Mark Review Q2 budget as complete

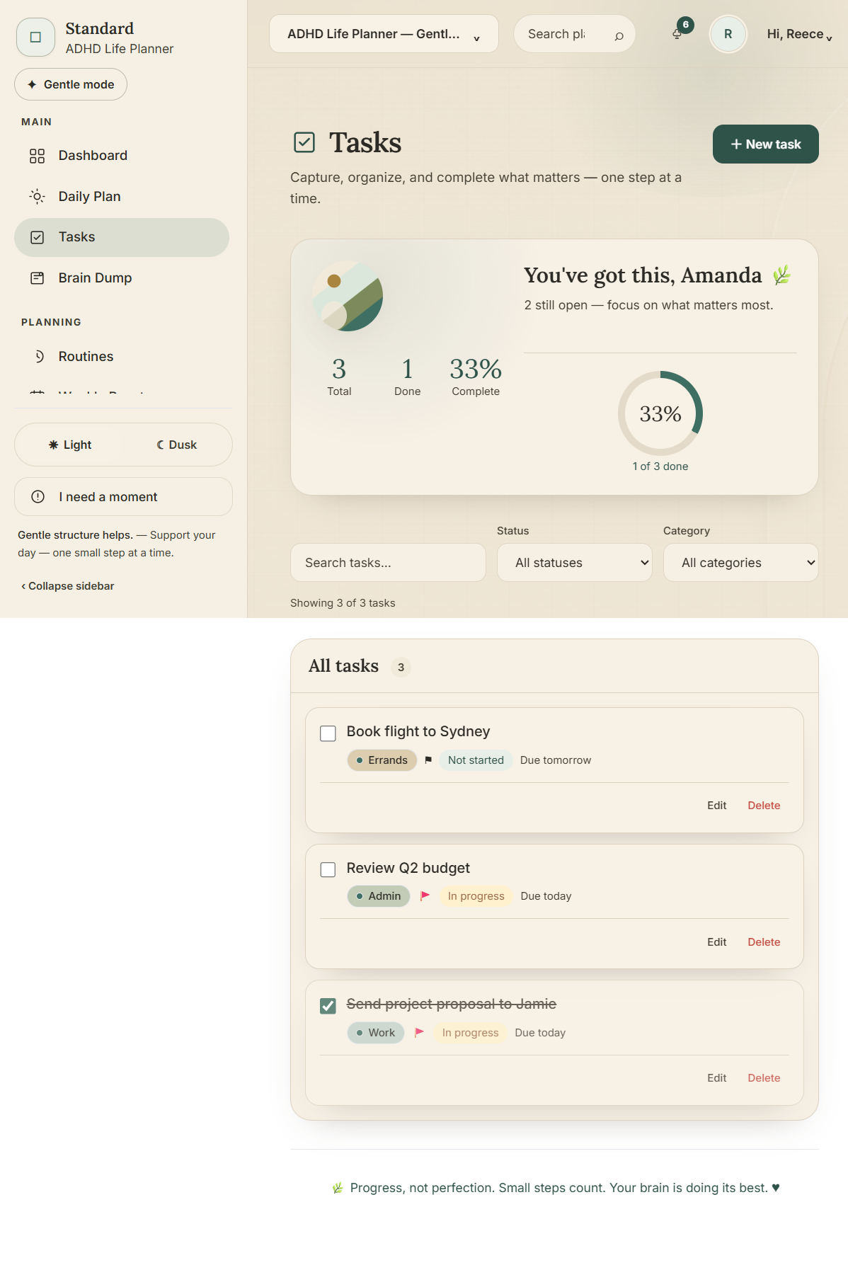click(328, 869)
